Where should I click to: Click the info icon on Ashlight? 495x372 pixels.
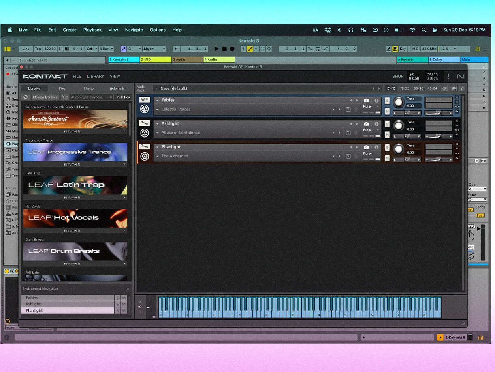click(x=376, y=124)
